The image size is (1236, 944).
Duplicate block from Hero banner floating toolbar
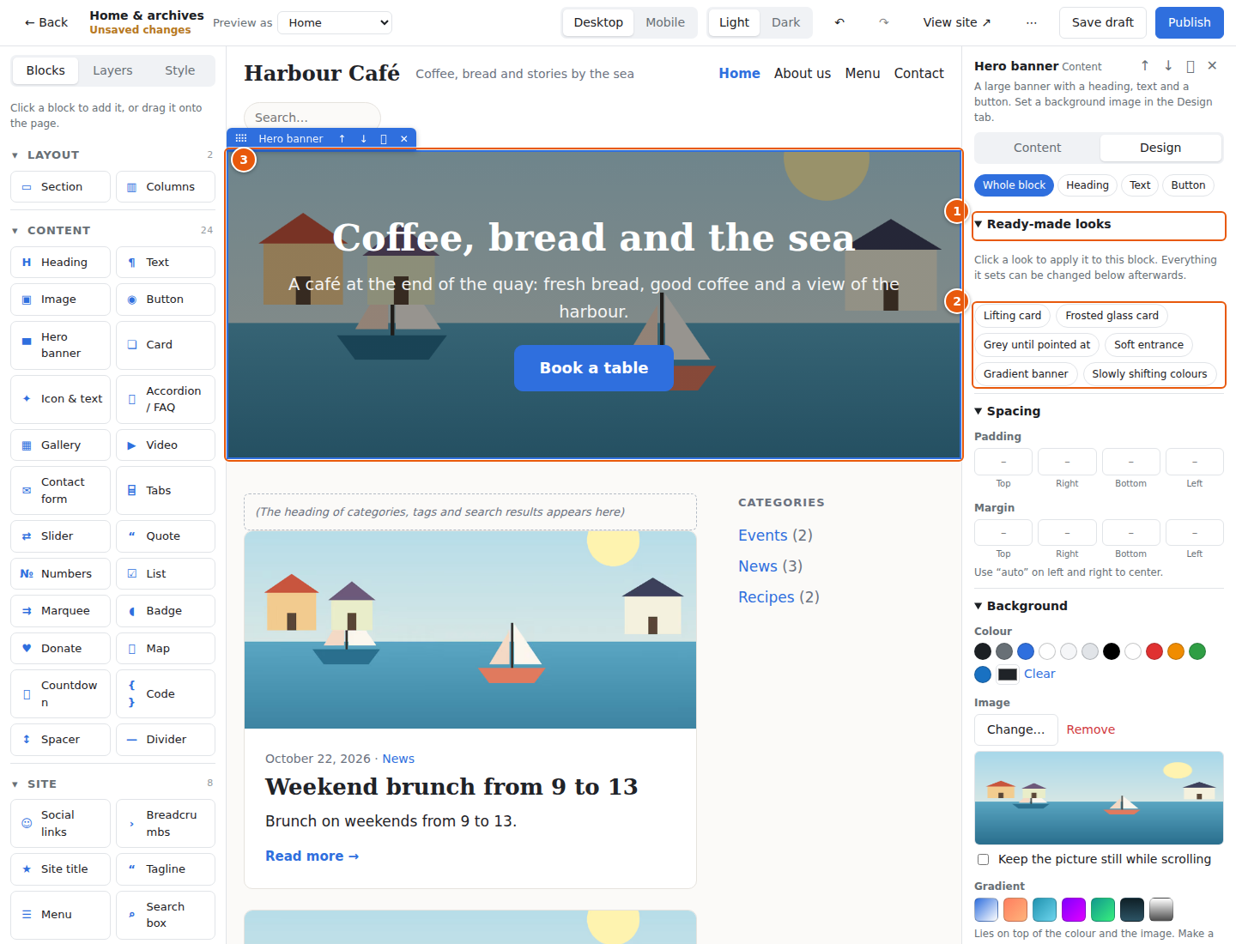coord(383,138)
